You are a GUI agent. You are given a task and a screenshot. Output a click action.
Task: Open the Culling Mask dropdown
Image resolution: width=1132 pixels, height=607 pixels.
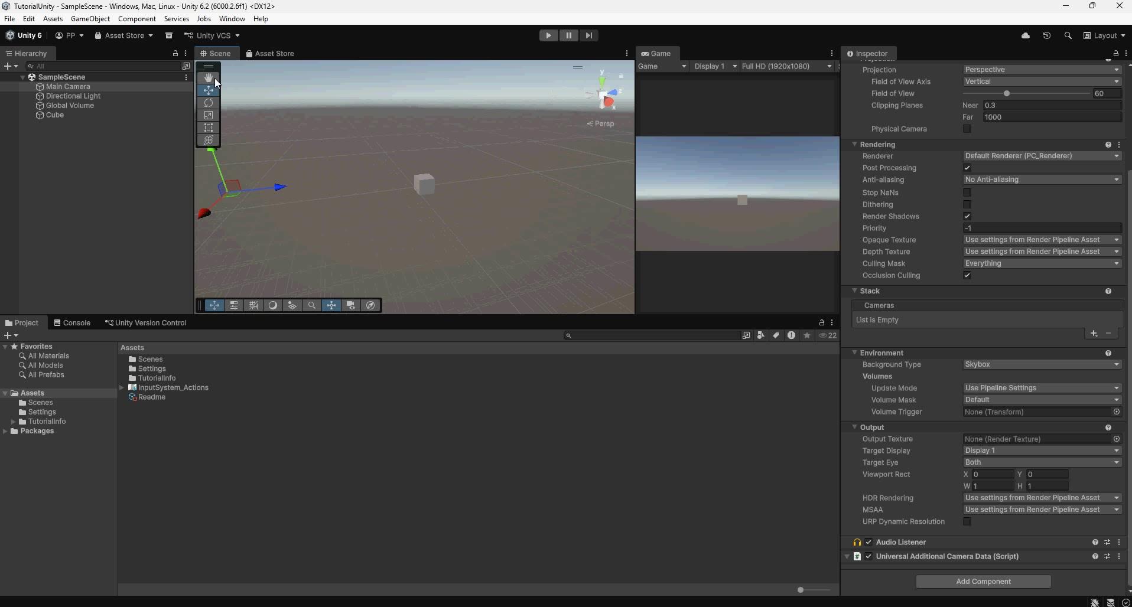point(1042,263)
